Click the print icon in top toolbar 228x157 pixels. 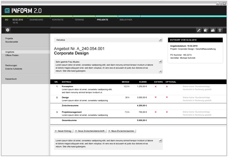[x=213, y=30]
